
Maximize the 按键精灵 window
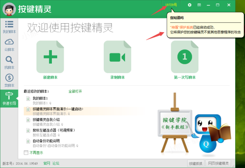[218, 5]
